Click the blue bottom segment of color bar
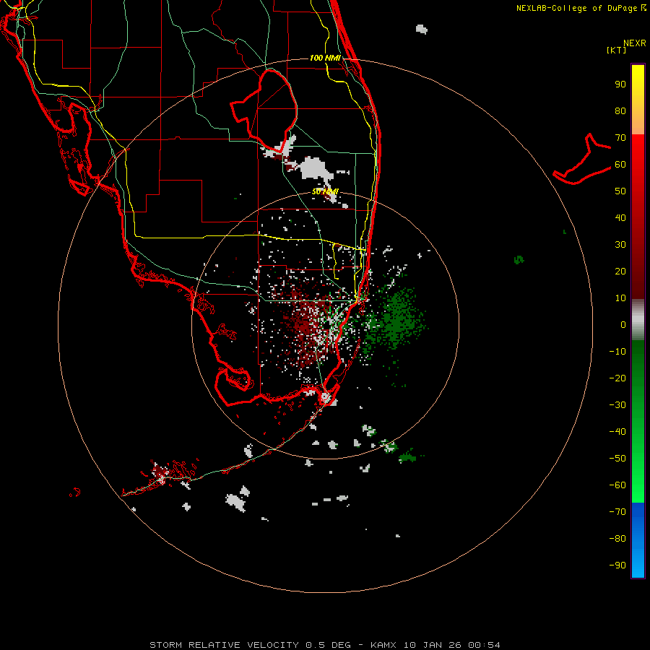The height and width of the screenshot is (650, 650). [x=638, y=540]
